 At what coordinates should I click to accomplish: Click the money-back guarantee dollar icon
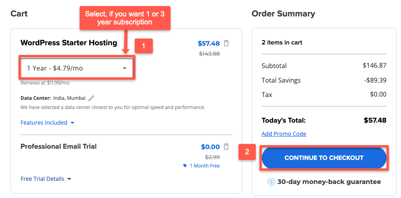[x=271, y=182]
